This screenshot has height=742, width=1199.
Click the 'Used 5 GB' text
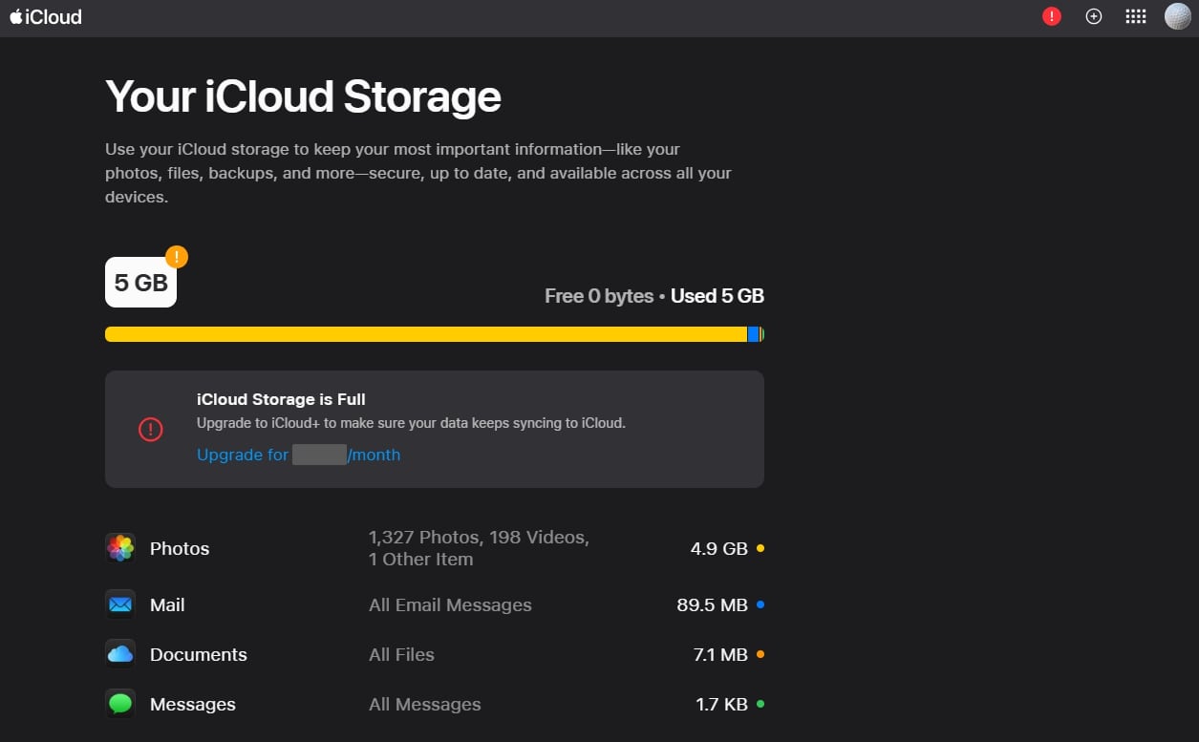(717, 296)
